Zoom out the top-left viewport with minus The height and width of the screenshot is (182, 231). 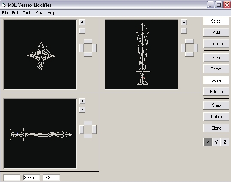click(82, 31)
